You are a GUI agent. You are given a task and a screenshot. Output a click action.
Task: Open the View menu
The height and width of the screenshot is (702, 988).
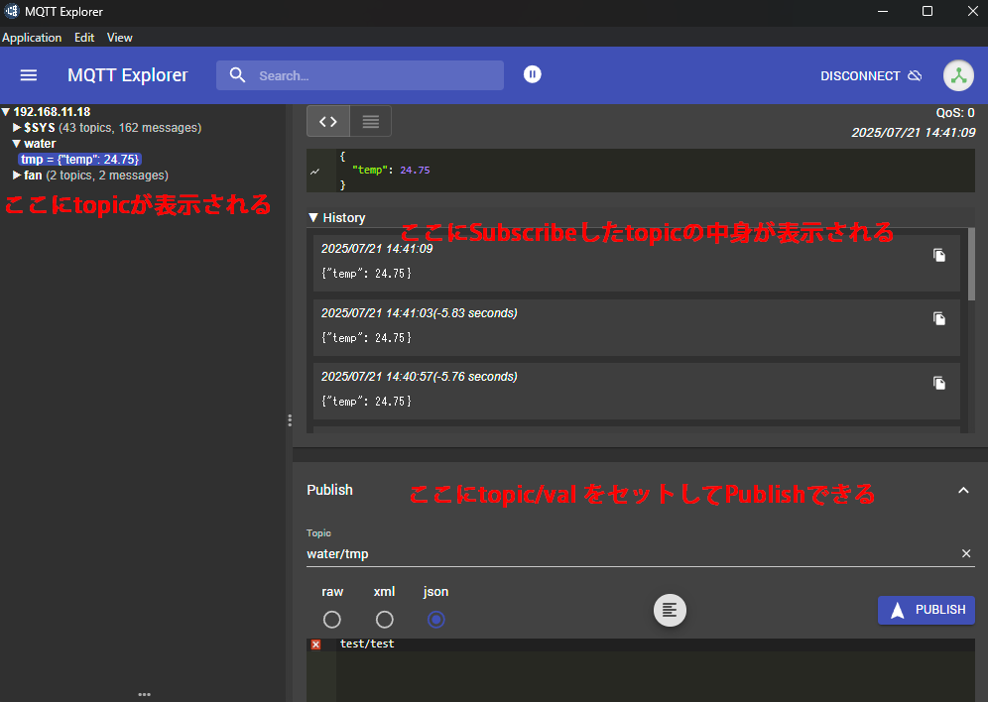(120, 38)
